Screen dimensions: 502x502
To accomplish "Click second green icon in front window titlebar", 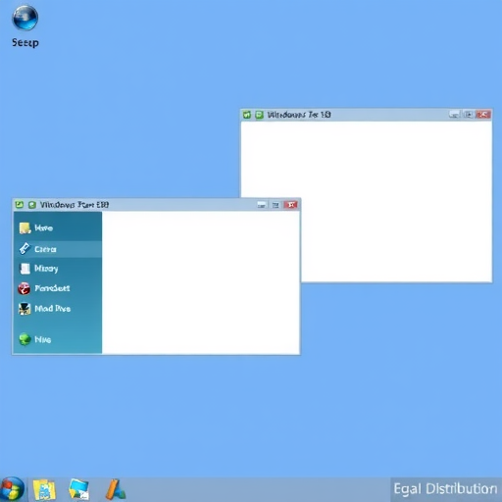I will [x=32, y=205].
